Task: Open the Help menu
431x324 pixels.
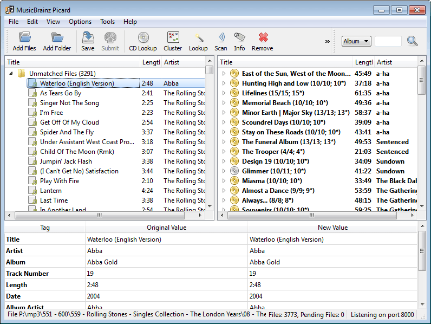Action: [x=130, y=22]
